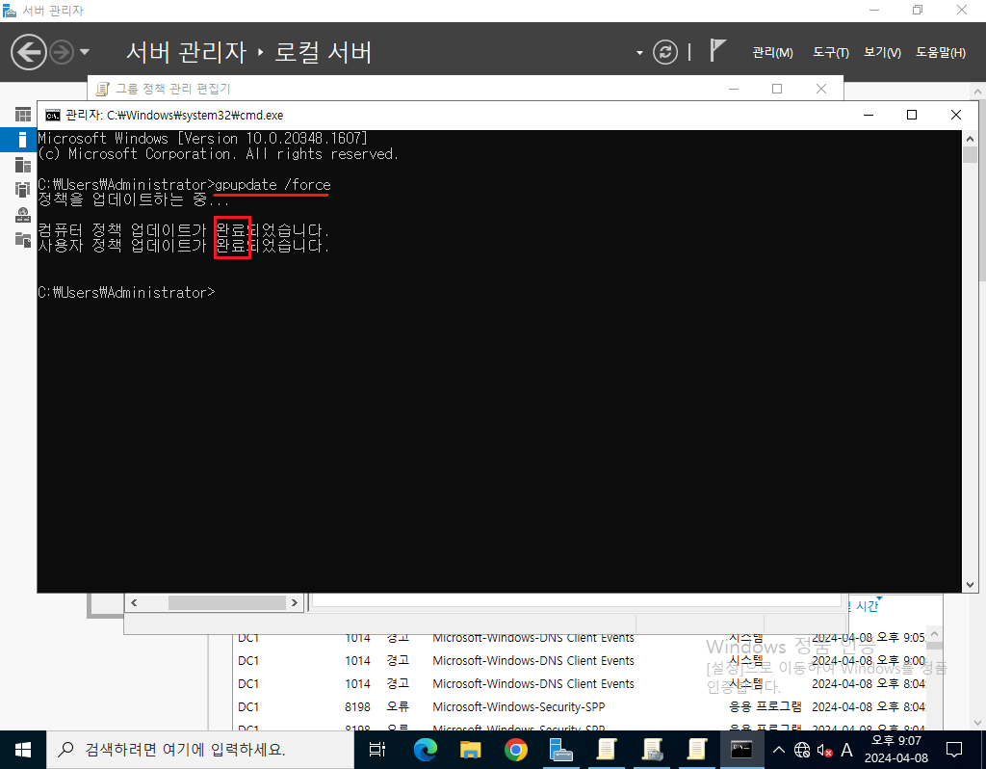Screen dimensions: 986x769
Task: Click Group Policy editor horizontal scroll right arrow
Action: [295, 603]
